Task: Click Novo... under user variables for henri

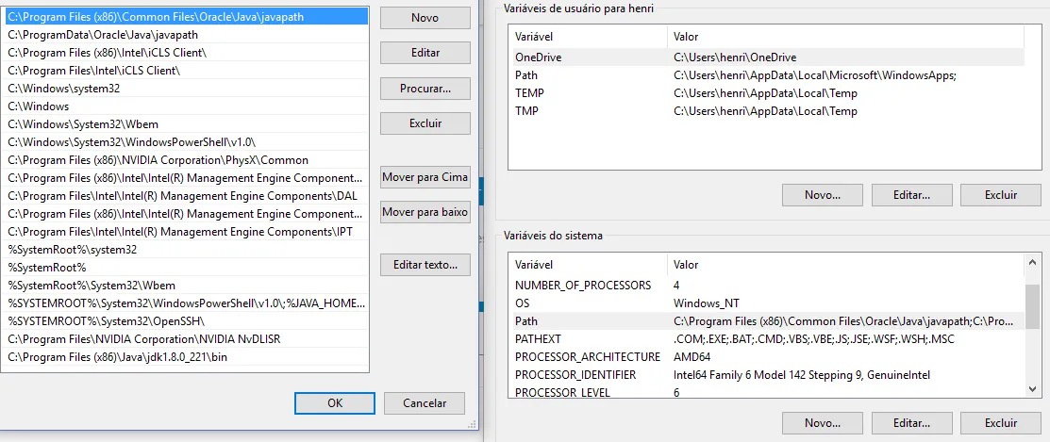Action: 822,195
